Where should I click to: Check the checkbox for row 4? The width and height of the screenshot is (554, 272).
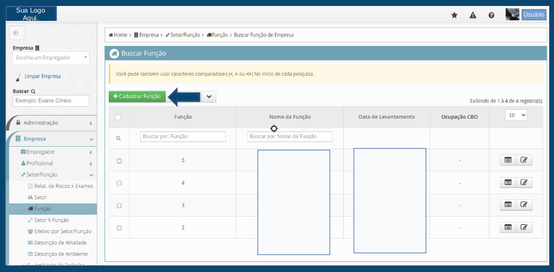click(x=119, y=183)
